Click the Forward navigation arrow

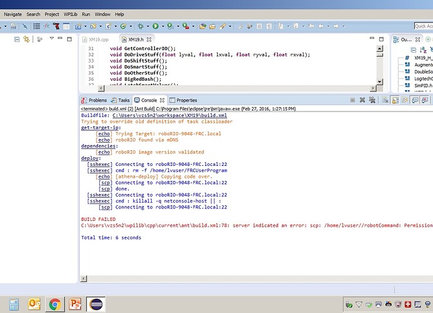pos(336,26)
